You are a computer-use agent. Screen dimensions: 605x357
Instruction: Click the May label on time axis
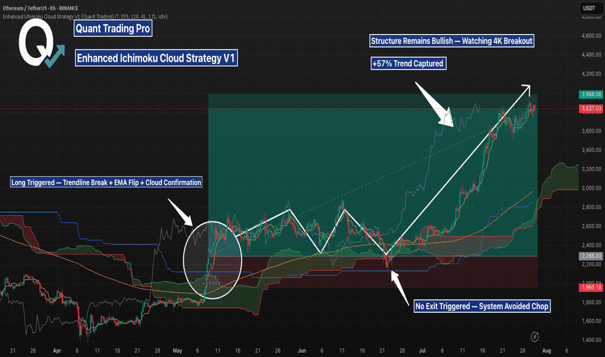click(177, 351)
